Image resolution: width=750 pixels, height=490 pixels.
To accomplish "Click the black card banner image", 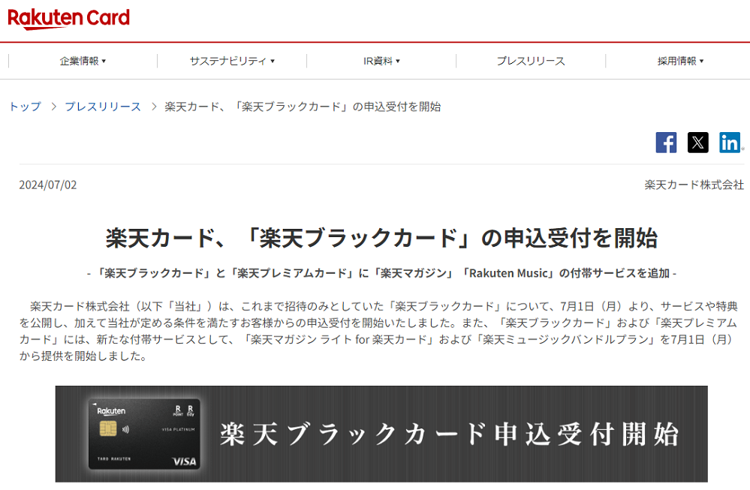I will tap(381, 434).
